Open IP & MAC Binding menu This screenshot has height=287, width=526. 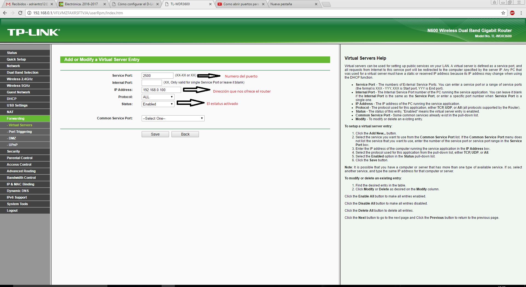click(x=25, y=184)
